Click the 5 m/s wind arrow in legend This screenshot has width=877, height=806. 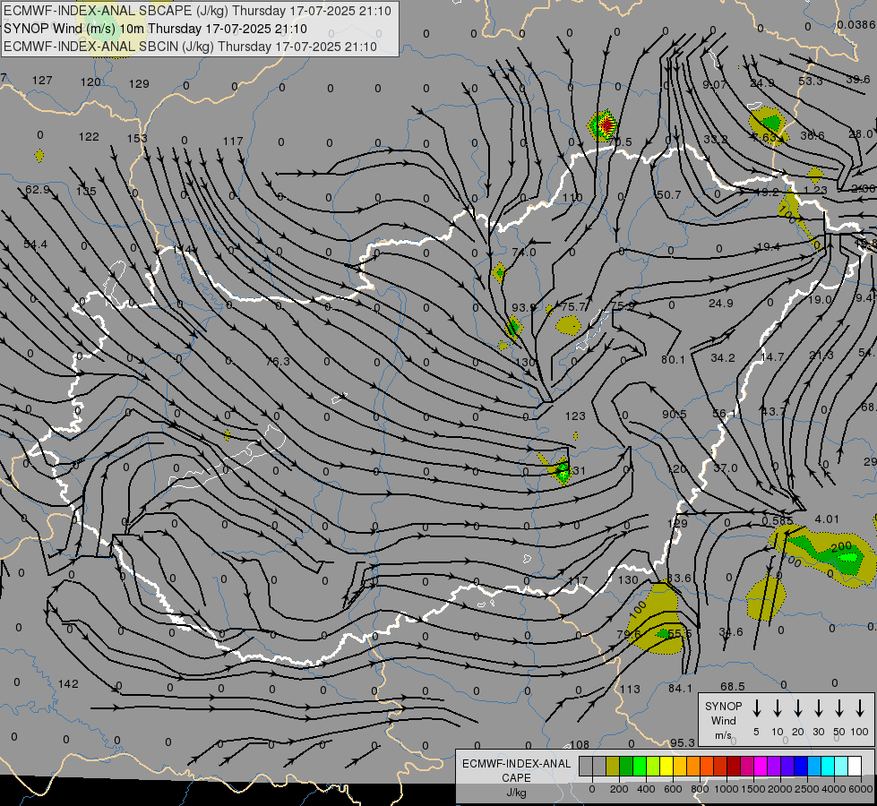coord(756,708)
